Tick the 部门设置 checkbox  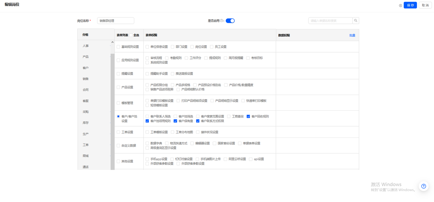(173, 47)
